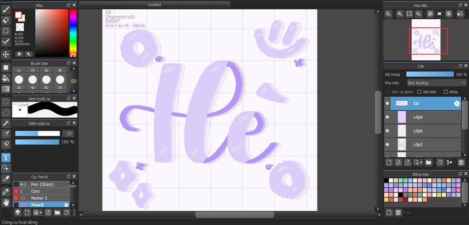Rotate canvas right in Hoa tiêu

pyautogui.click(x=449, y=14)
